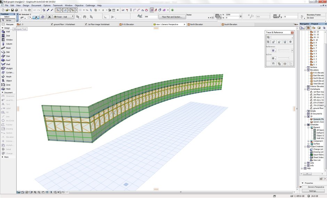Click the field showing 300 in Info Box
The height and width of the screenshot is (198, 327).
click(151, 16)
